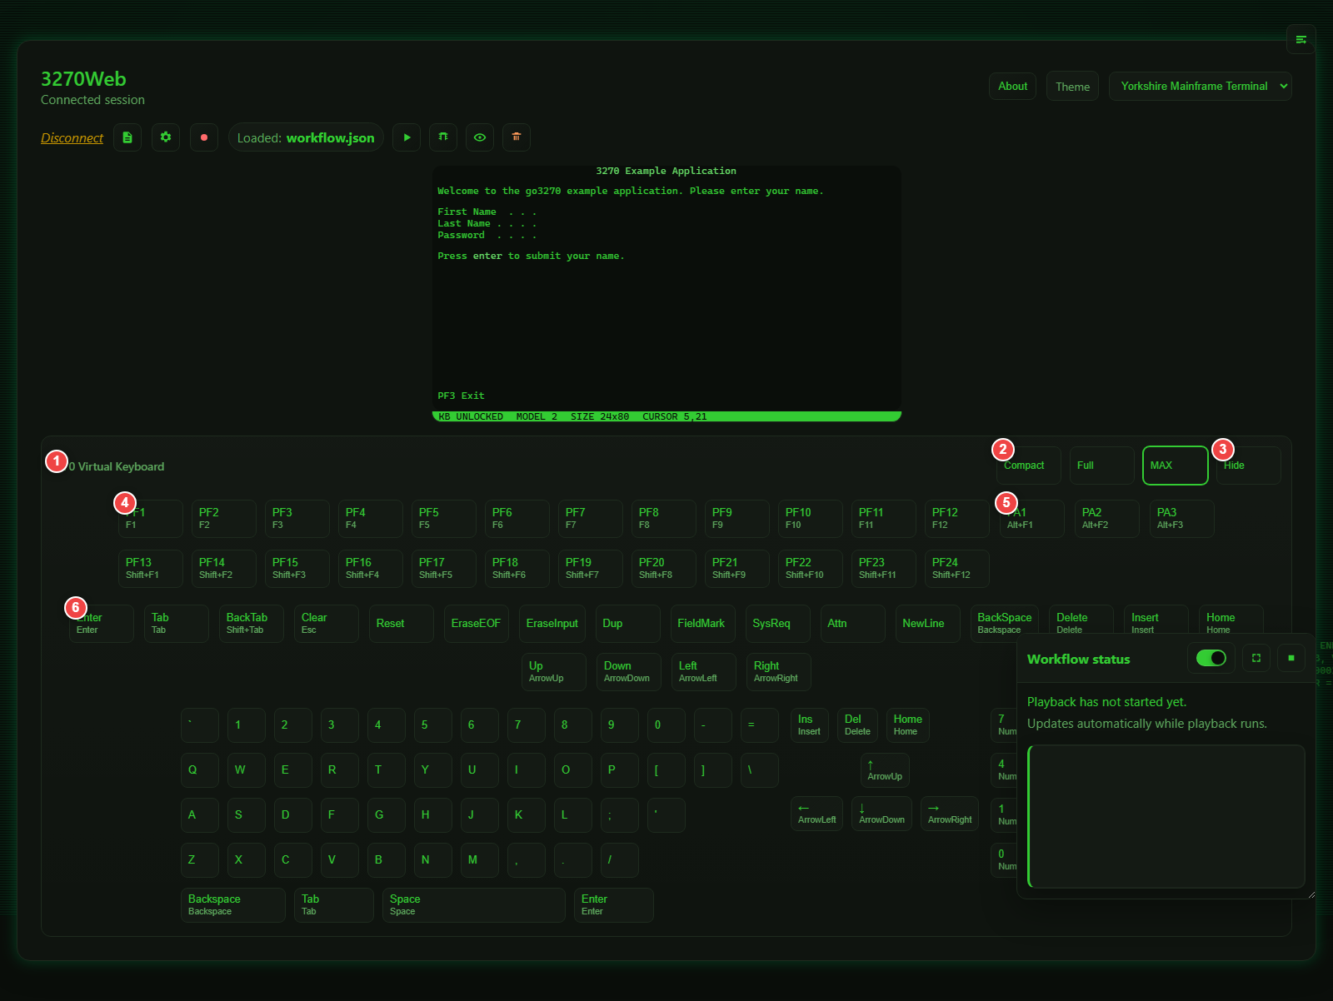Open the Yorkshire Mainframe Terminal dropdown
The image size is (1333, 1001).
tap(1200, 86)
